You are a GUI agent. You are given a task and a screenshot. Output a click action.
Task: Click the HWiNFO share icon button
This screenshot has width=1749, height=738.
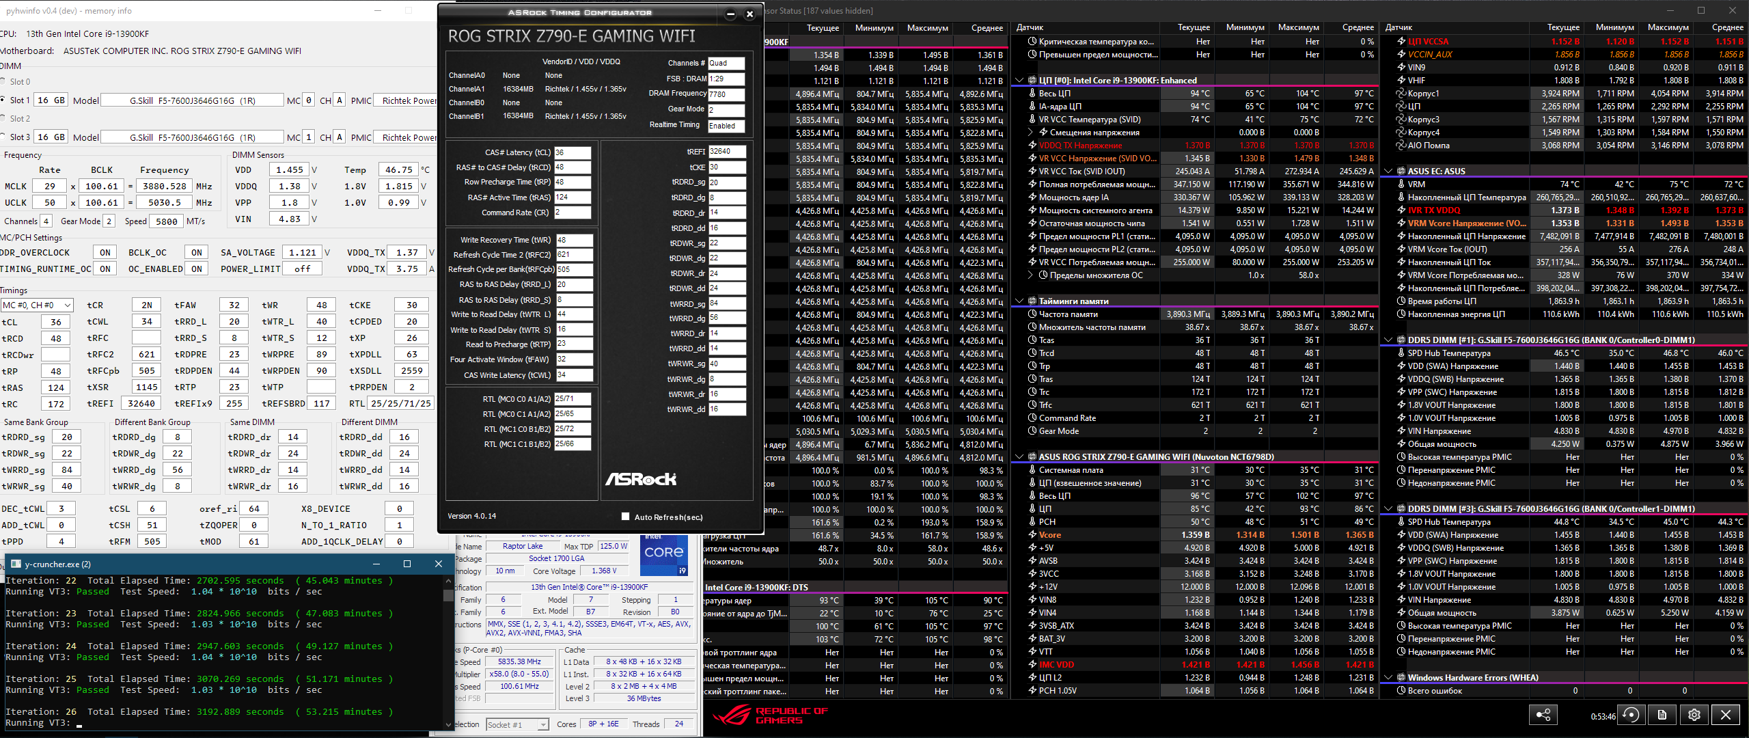(1543, 715)
